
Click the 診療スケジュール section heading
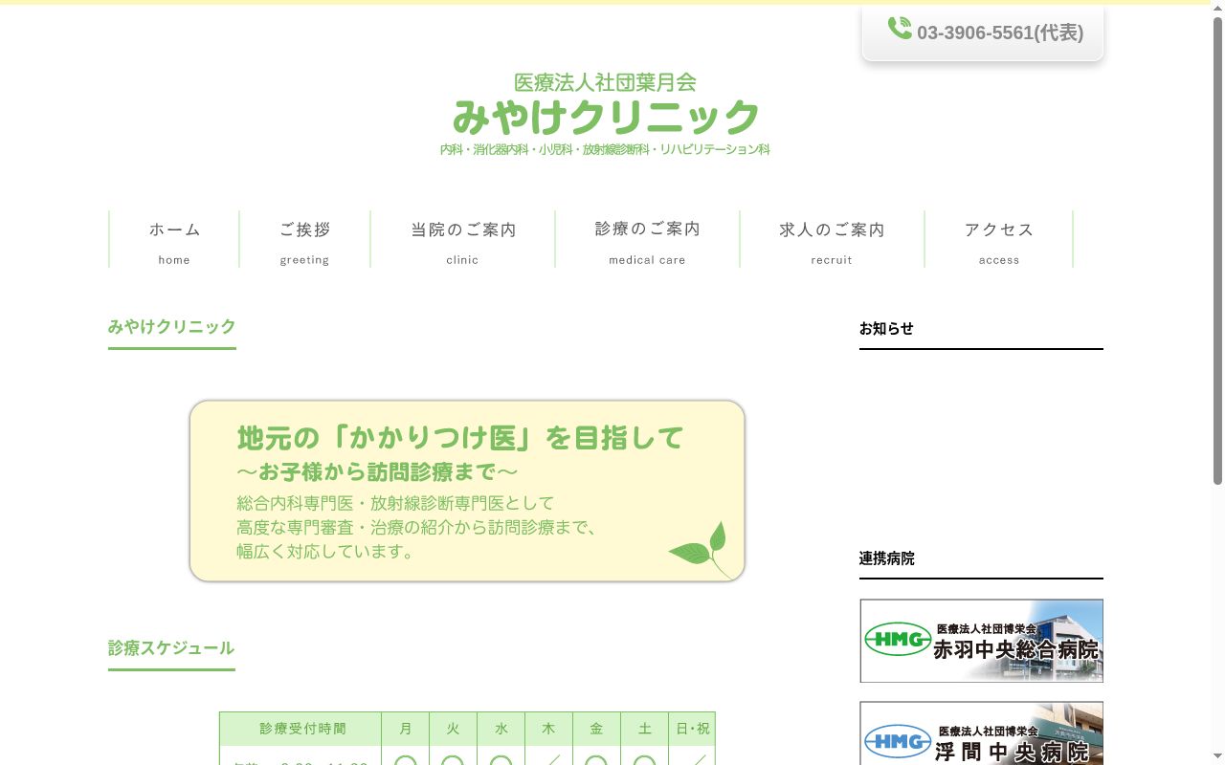(171, 647)
